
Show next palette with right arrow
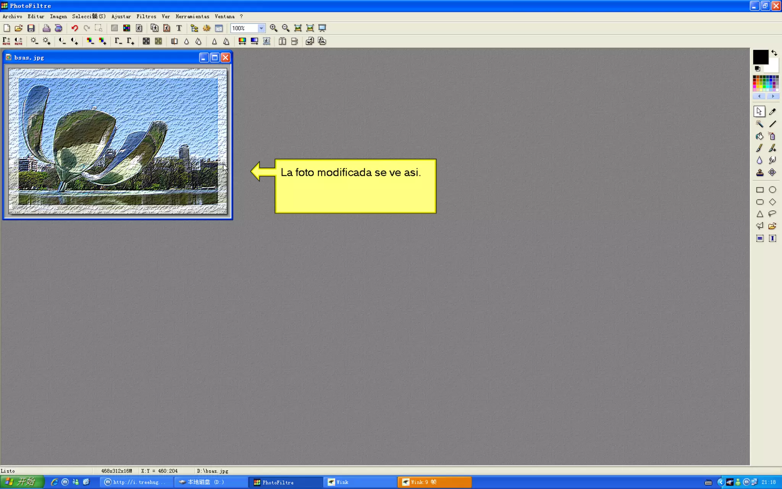coord(772,96)
